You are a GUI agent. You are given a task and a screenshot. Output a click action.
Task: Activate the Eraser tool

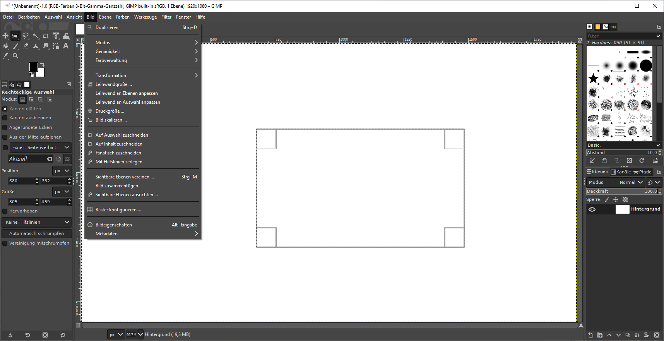pyautogui.click(x=26, y=46)
